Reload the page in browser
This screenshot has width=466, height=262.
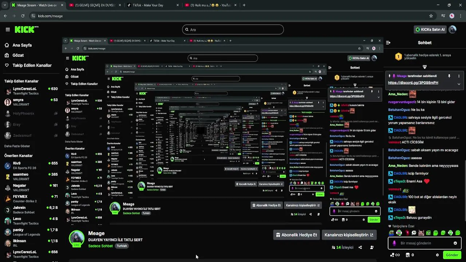[23, 16]
